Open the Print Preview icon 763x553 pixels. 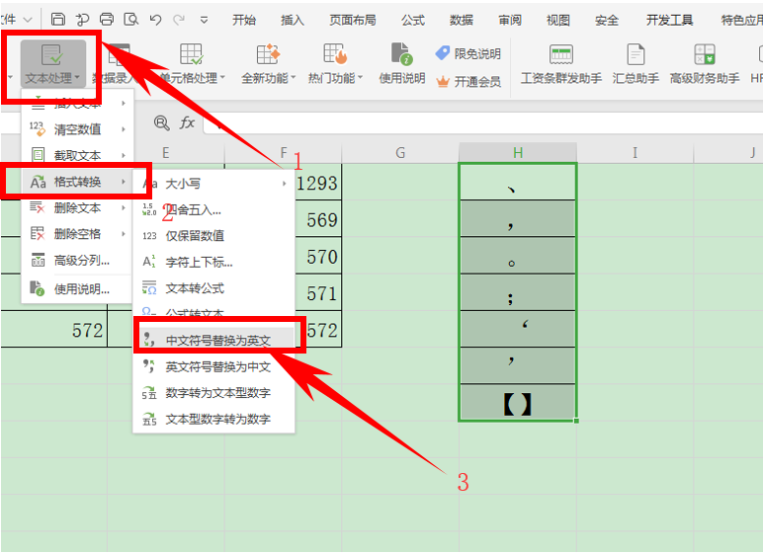tap(130, 19)
